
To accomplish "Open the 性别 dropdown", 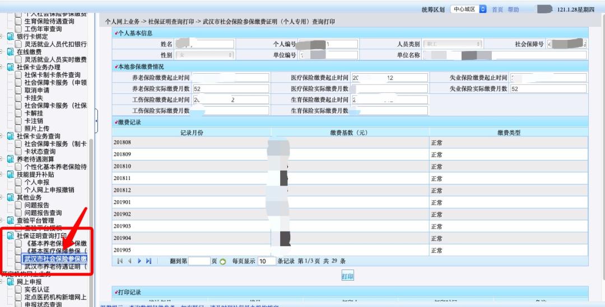I will [205, 55].
